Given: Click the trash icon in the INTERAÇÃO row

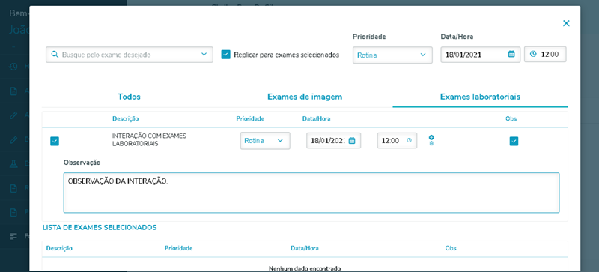Looking at the screenshot, I should point(431,143).
